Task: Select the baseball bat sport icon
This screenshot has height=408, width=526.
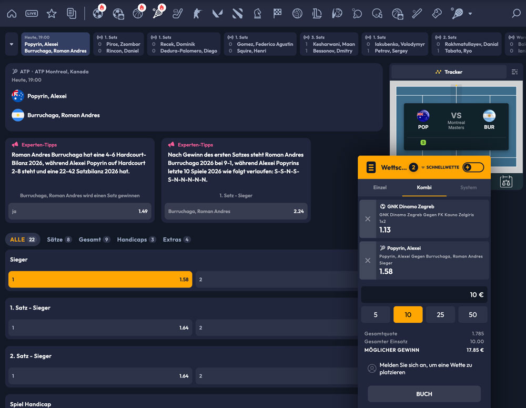Action: click(x=417, y=14)
